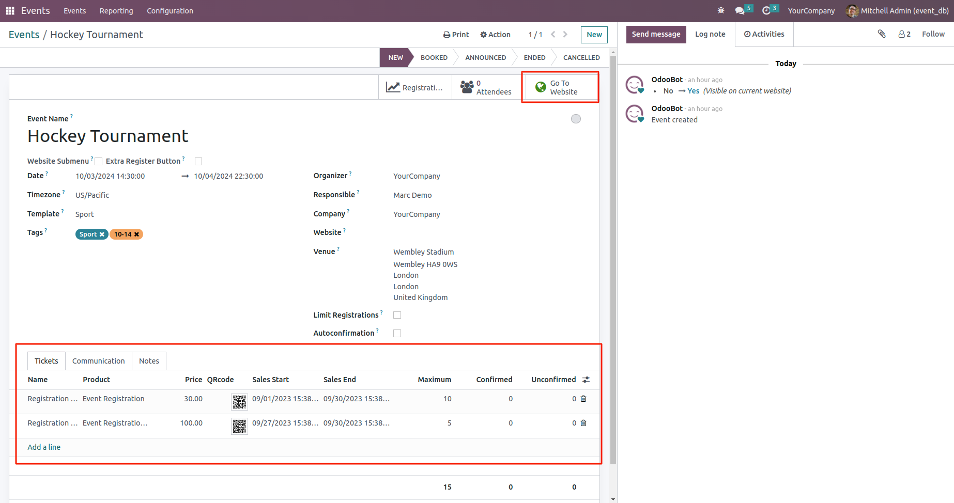Click QR code of 30.00 ticket
Viewport: 954px width, 503px height.
239,402
